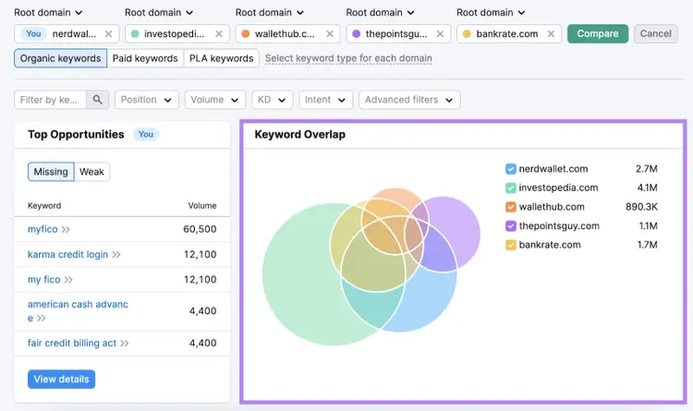Remove the wallethub domain with X

point(329,34)
